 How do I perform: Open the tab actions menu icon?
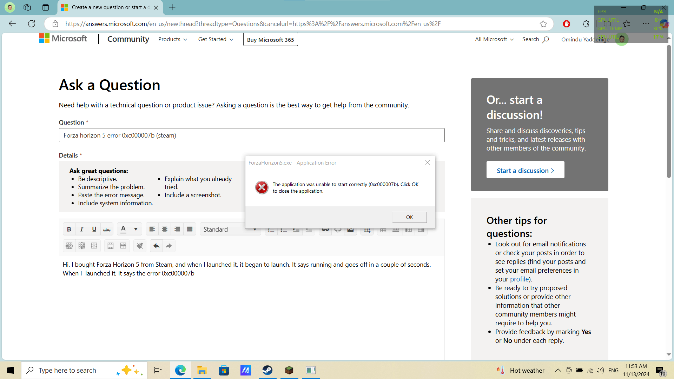46,7
